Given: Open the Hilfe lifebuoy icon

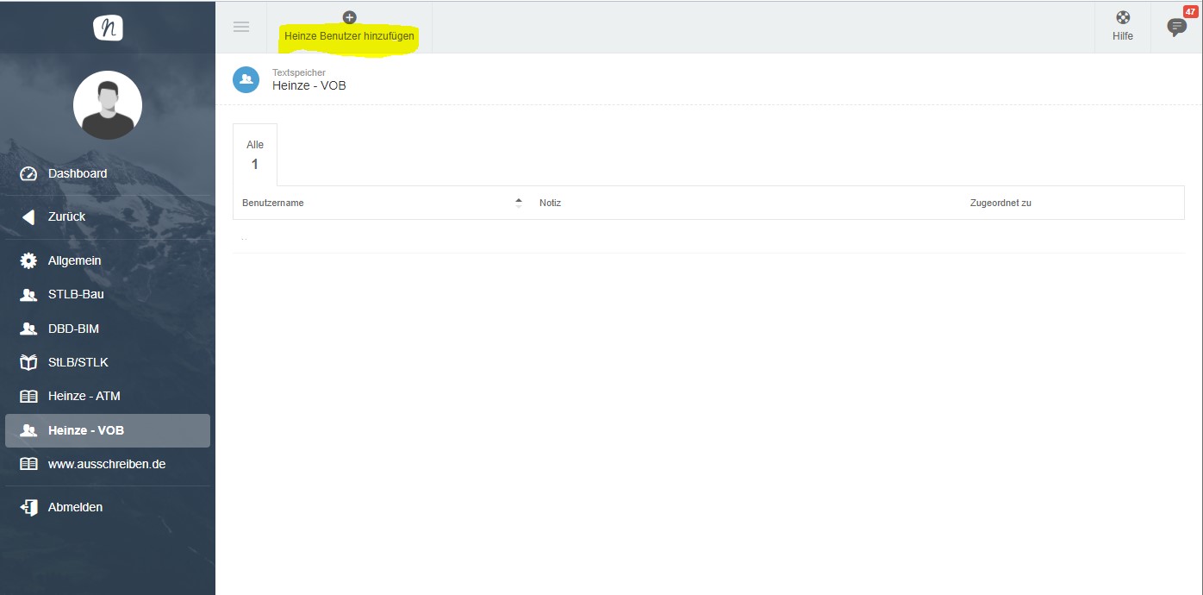Looking at the screenshot, I should [1123, 17].
